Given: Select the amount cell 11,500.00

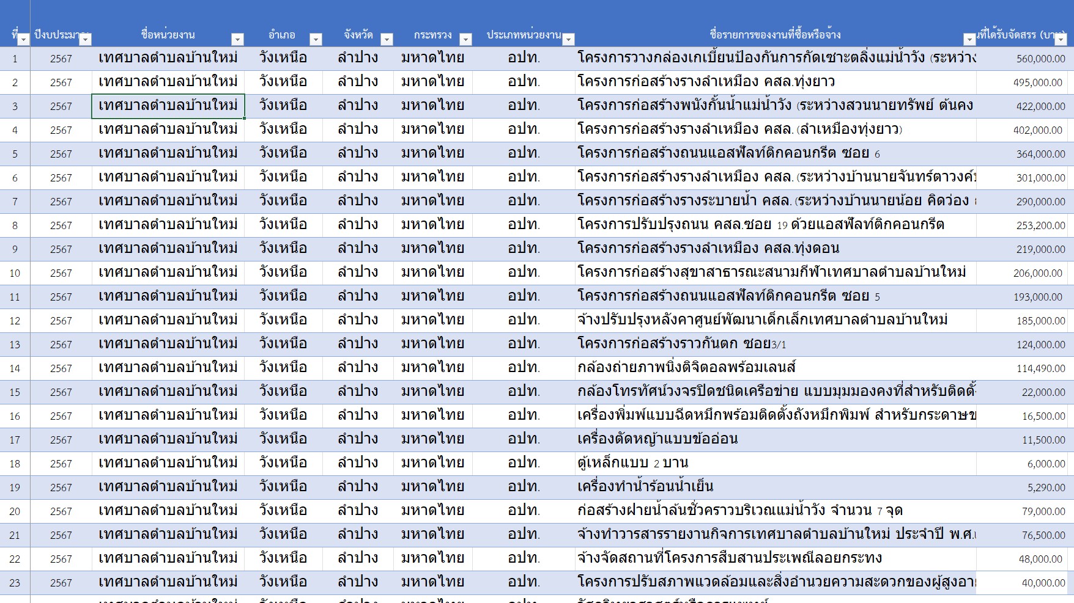Looking at the screenshot, I should (x=1022, y=440).
